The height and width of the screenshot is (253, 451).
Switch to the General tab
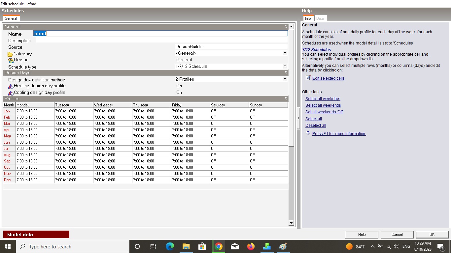pos(11,18)
